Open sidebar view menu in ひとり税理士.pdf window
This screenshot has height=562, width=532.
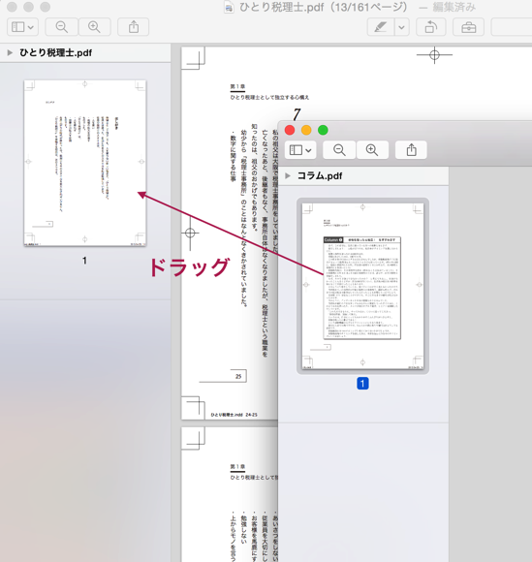click(x=22, y=27)
